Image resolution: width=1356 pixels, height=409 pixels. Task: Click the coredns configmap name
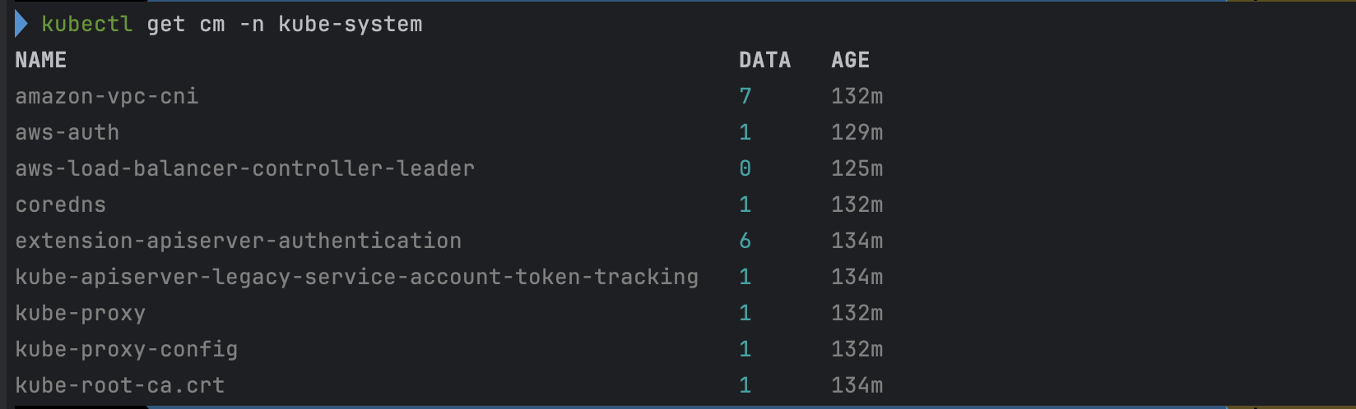(61, 204)
